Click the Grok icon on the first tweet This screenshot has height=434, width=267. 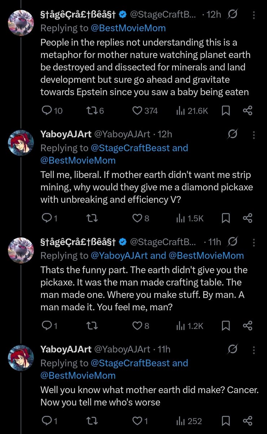tap(233, 14)
